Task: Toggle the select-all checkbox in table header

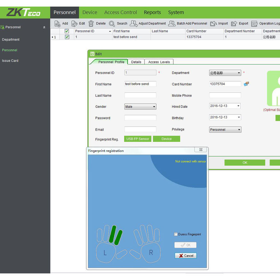Action: pos(67,31)
